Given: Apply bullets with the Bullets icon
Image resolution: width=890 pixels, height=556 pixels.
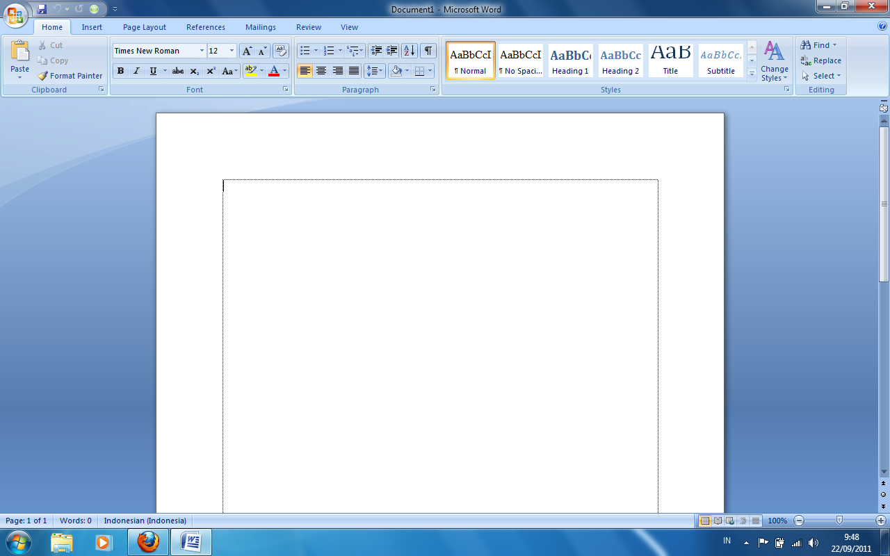Looking at the screenshot, I should (x=305, y=51).
